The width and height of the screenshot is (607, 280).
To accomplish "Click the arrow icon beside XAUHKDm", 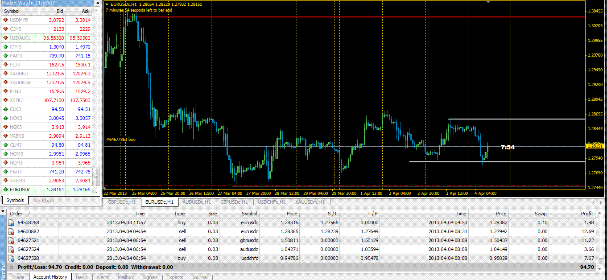I will 5,82.
